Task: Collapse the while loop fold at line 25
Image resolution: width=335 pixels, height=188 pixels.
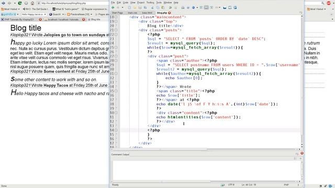Action: tap(116, 48)
